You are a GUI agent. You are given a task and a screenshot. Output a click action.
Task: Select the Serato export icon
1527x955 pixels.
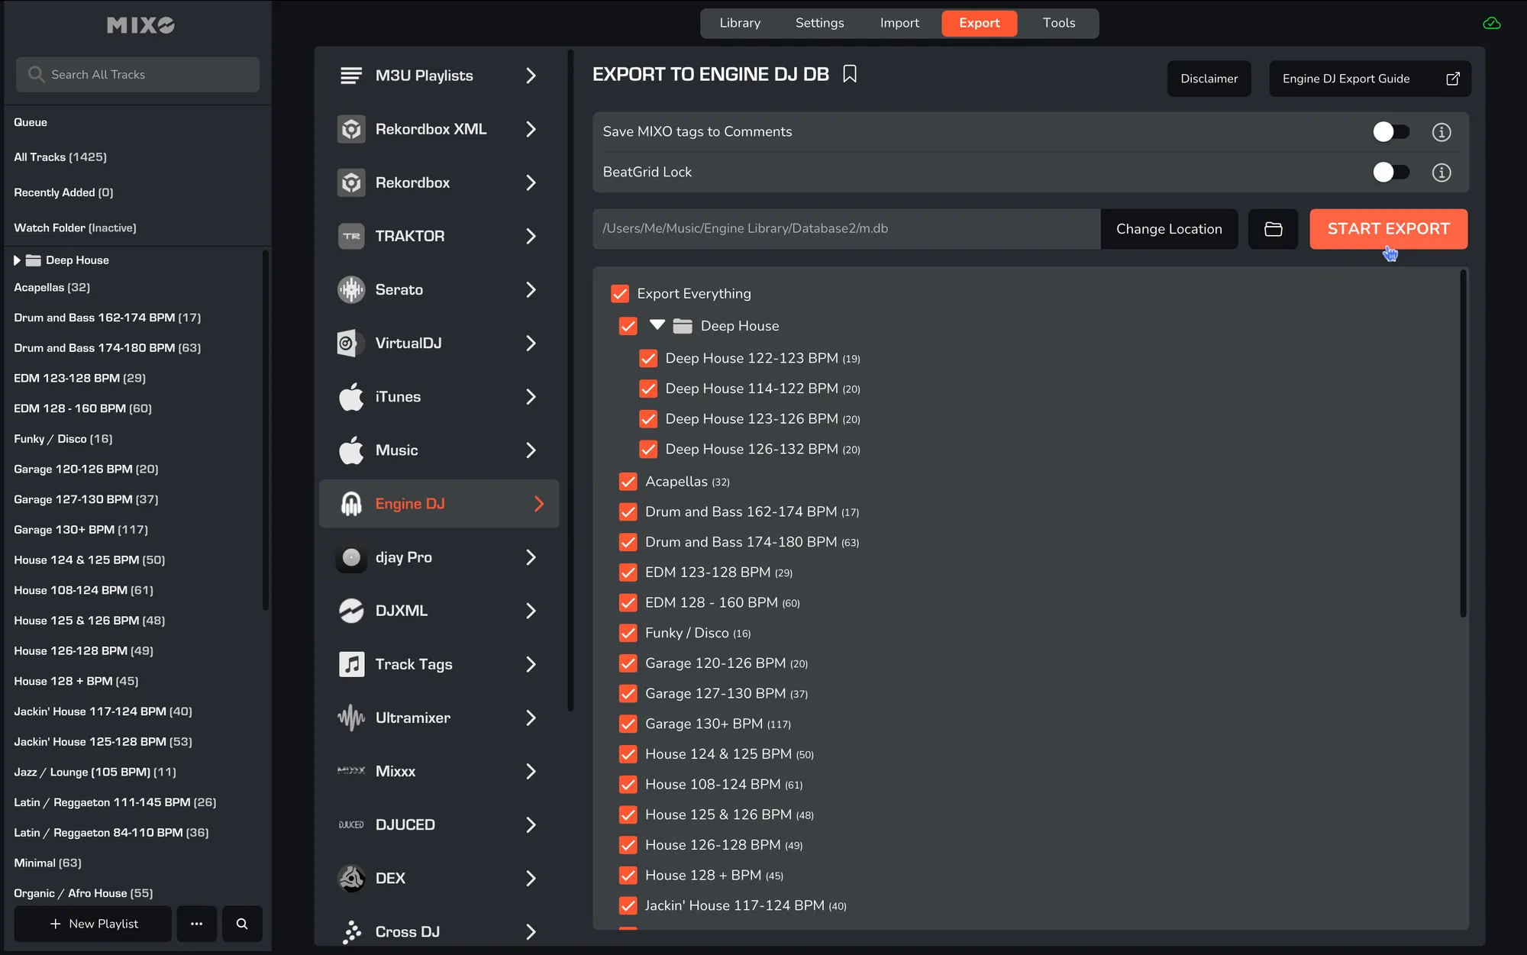pos(351,290)
